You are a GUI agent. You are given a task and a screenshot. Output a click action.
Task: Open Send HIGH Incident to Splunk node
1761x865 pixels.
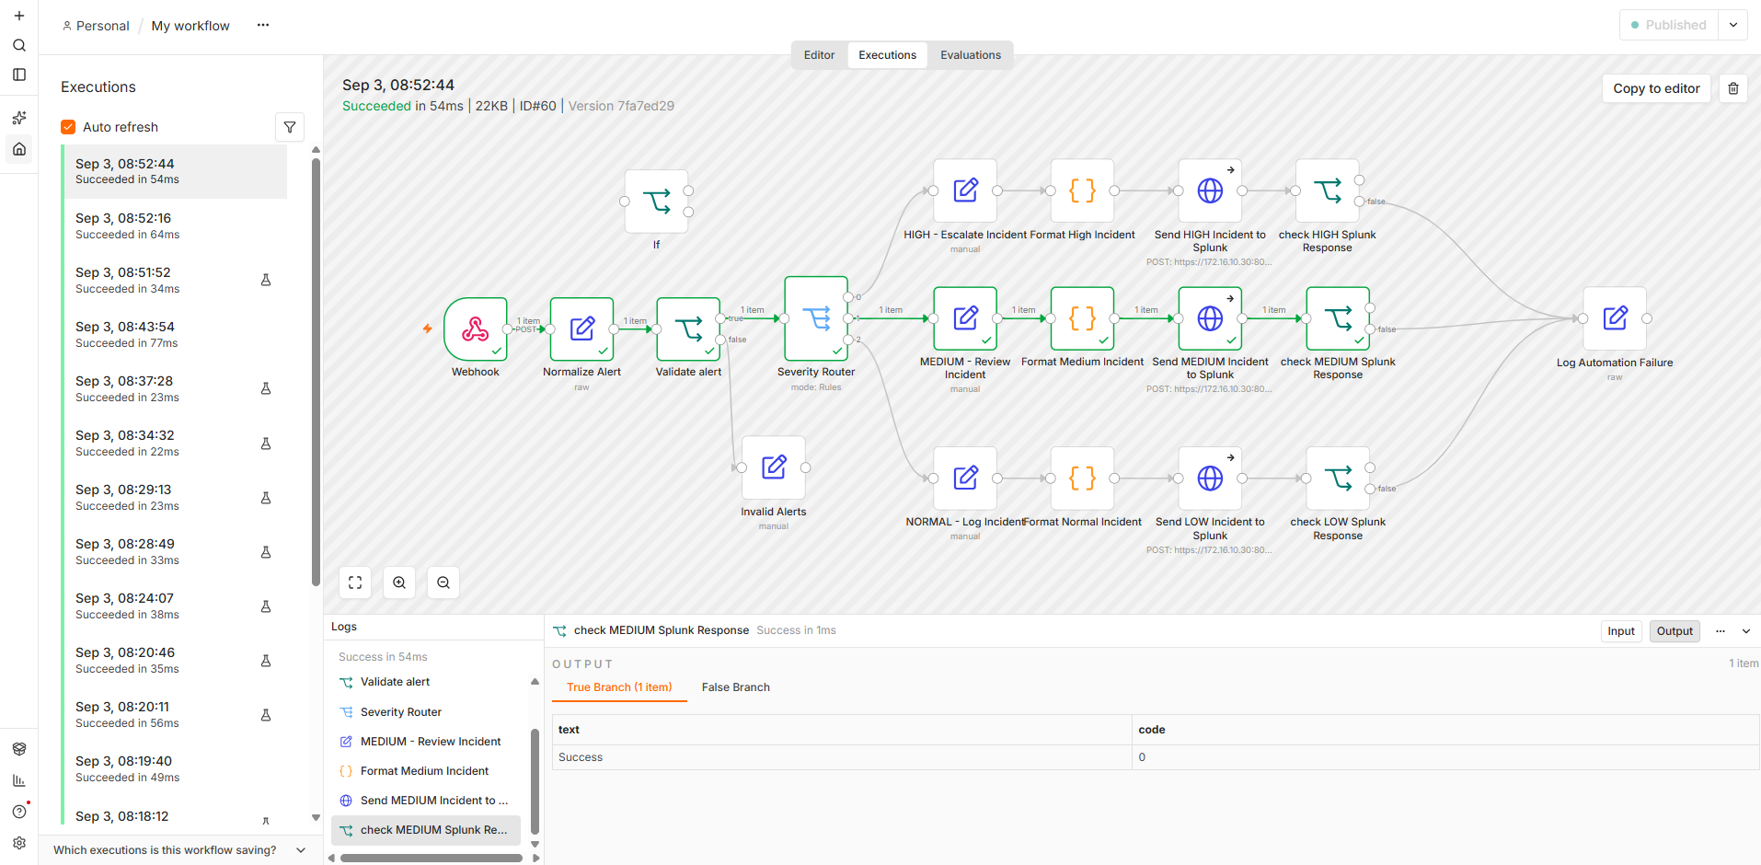point(1210,190)
